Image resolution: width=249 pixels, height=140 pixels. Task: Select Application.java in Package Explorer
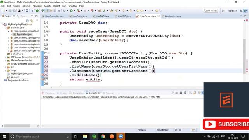point(24,34)
